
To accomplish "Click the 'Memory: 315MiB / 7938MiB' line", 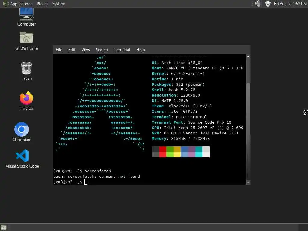I will click(180, 138).
